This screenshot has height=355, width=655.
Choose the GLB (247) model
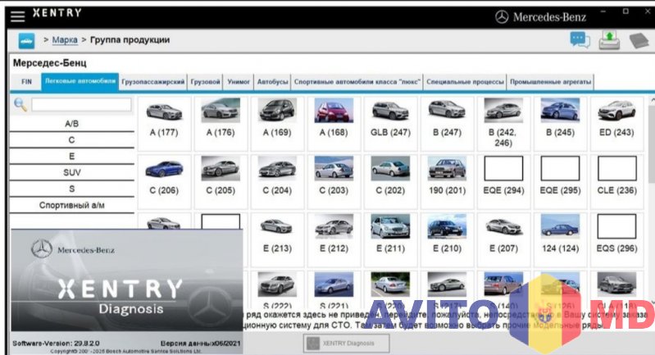(390, 118)
